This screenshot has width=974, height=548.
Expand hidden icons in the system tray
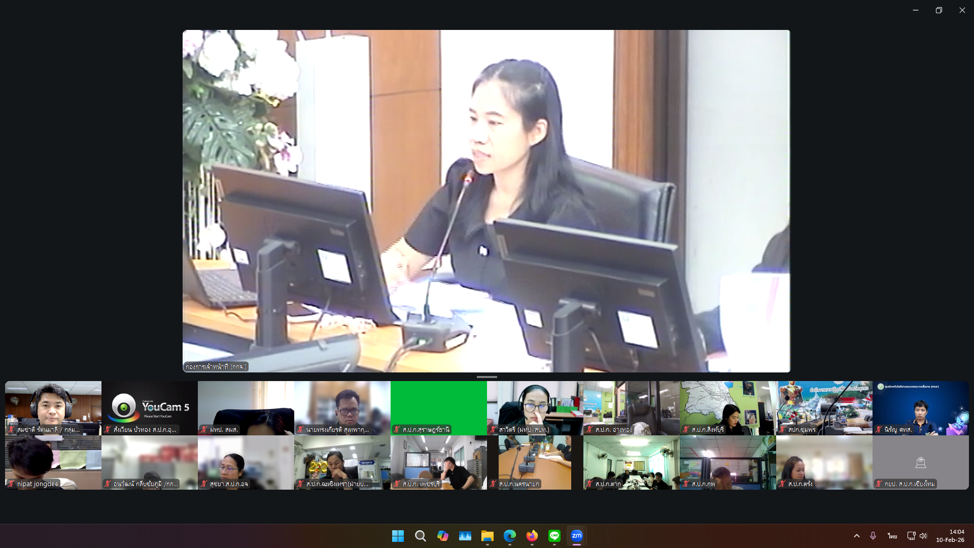point(856,535)
